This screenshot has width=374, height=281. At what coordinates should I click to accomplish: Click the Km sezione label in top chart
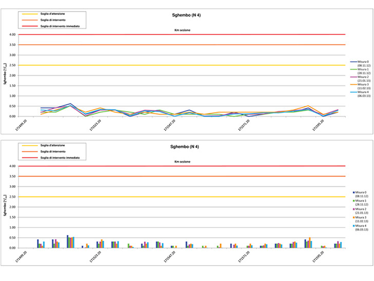[x=182, y=30]
